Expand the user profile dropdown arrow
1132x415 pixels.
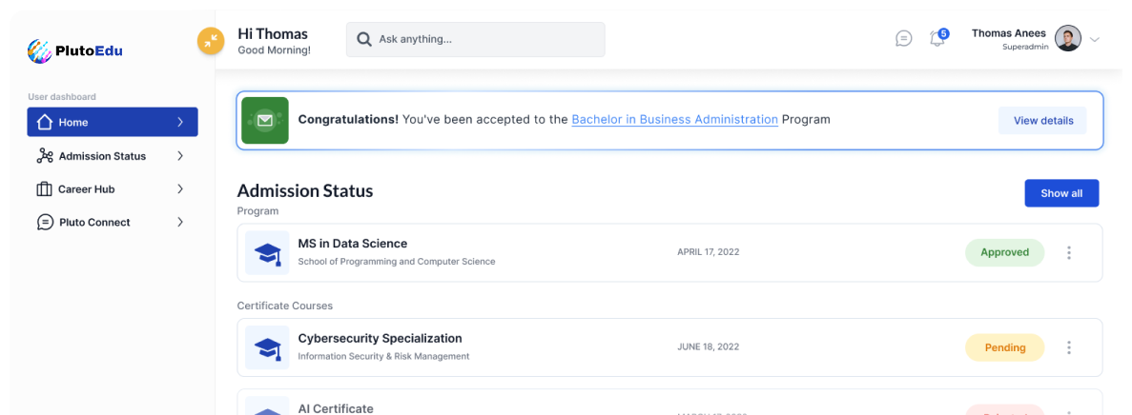click(1095, 40)
